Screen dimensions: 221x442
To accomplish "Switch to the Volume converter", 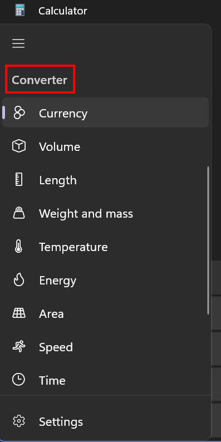I will pyautogui.click(x=105, y=146).
